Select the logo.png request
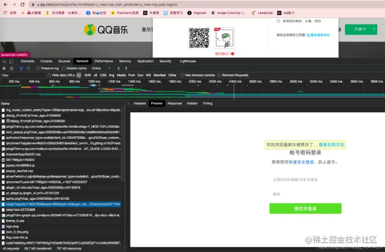 [x=60, y=226]
